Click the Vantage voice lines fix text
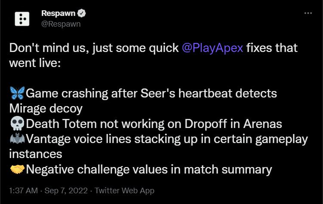Image resolution: width=323 pixels, height=204 pixels. tap(167, 139)
